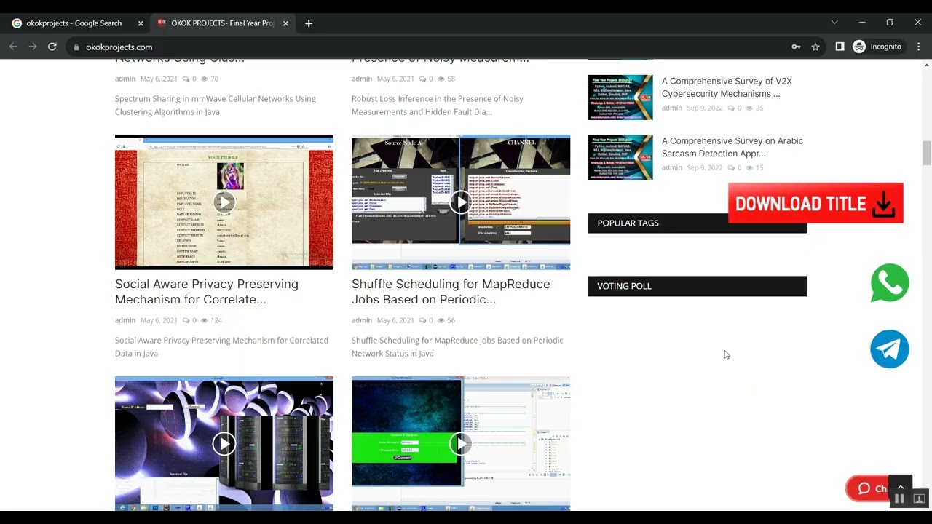Image resolution: width=932 pixels, height=524 pixels.
Task: Open the Chrome side panel icon
Action: pyautogui.click(x=840, y=47)
